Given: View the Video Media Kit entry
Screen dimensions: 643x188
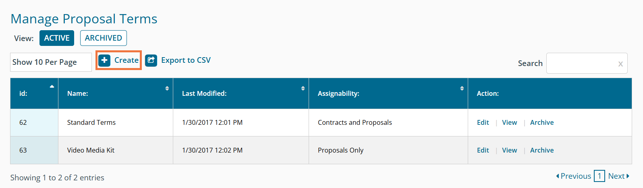Looking at the screenshot, I should click(x=509, y=150).
